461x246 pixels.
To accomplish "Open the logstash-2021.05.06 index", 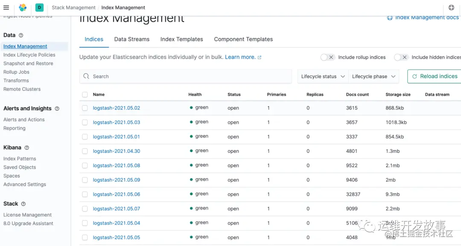I will 117,194.
